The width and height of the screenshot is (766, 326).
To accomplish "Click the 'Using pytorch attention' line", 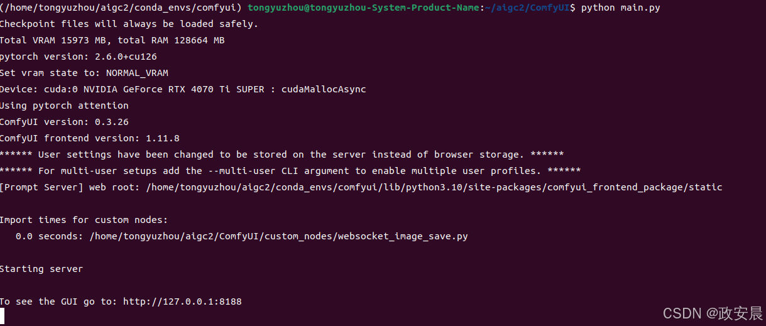I will [64, 106].
